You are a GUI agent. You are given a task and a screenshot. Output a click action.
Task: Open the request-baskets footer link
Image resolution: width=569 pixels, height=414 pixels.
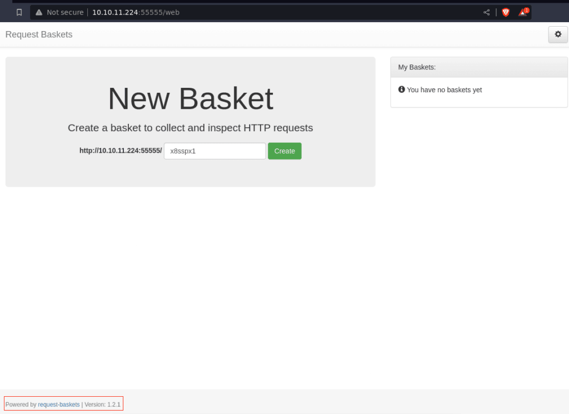[x=59, y=404]
